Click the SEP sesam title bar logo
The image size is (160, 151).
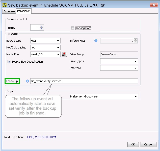click(5, 5)
